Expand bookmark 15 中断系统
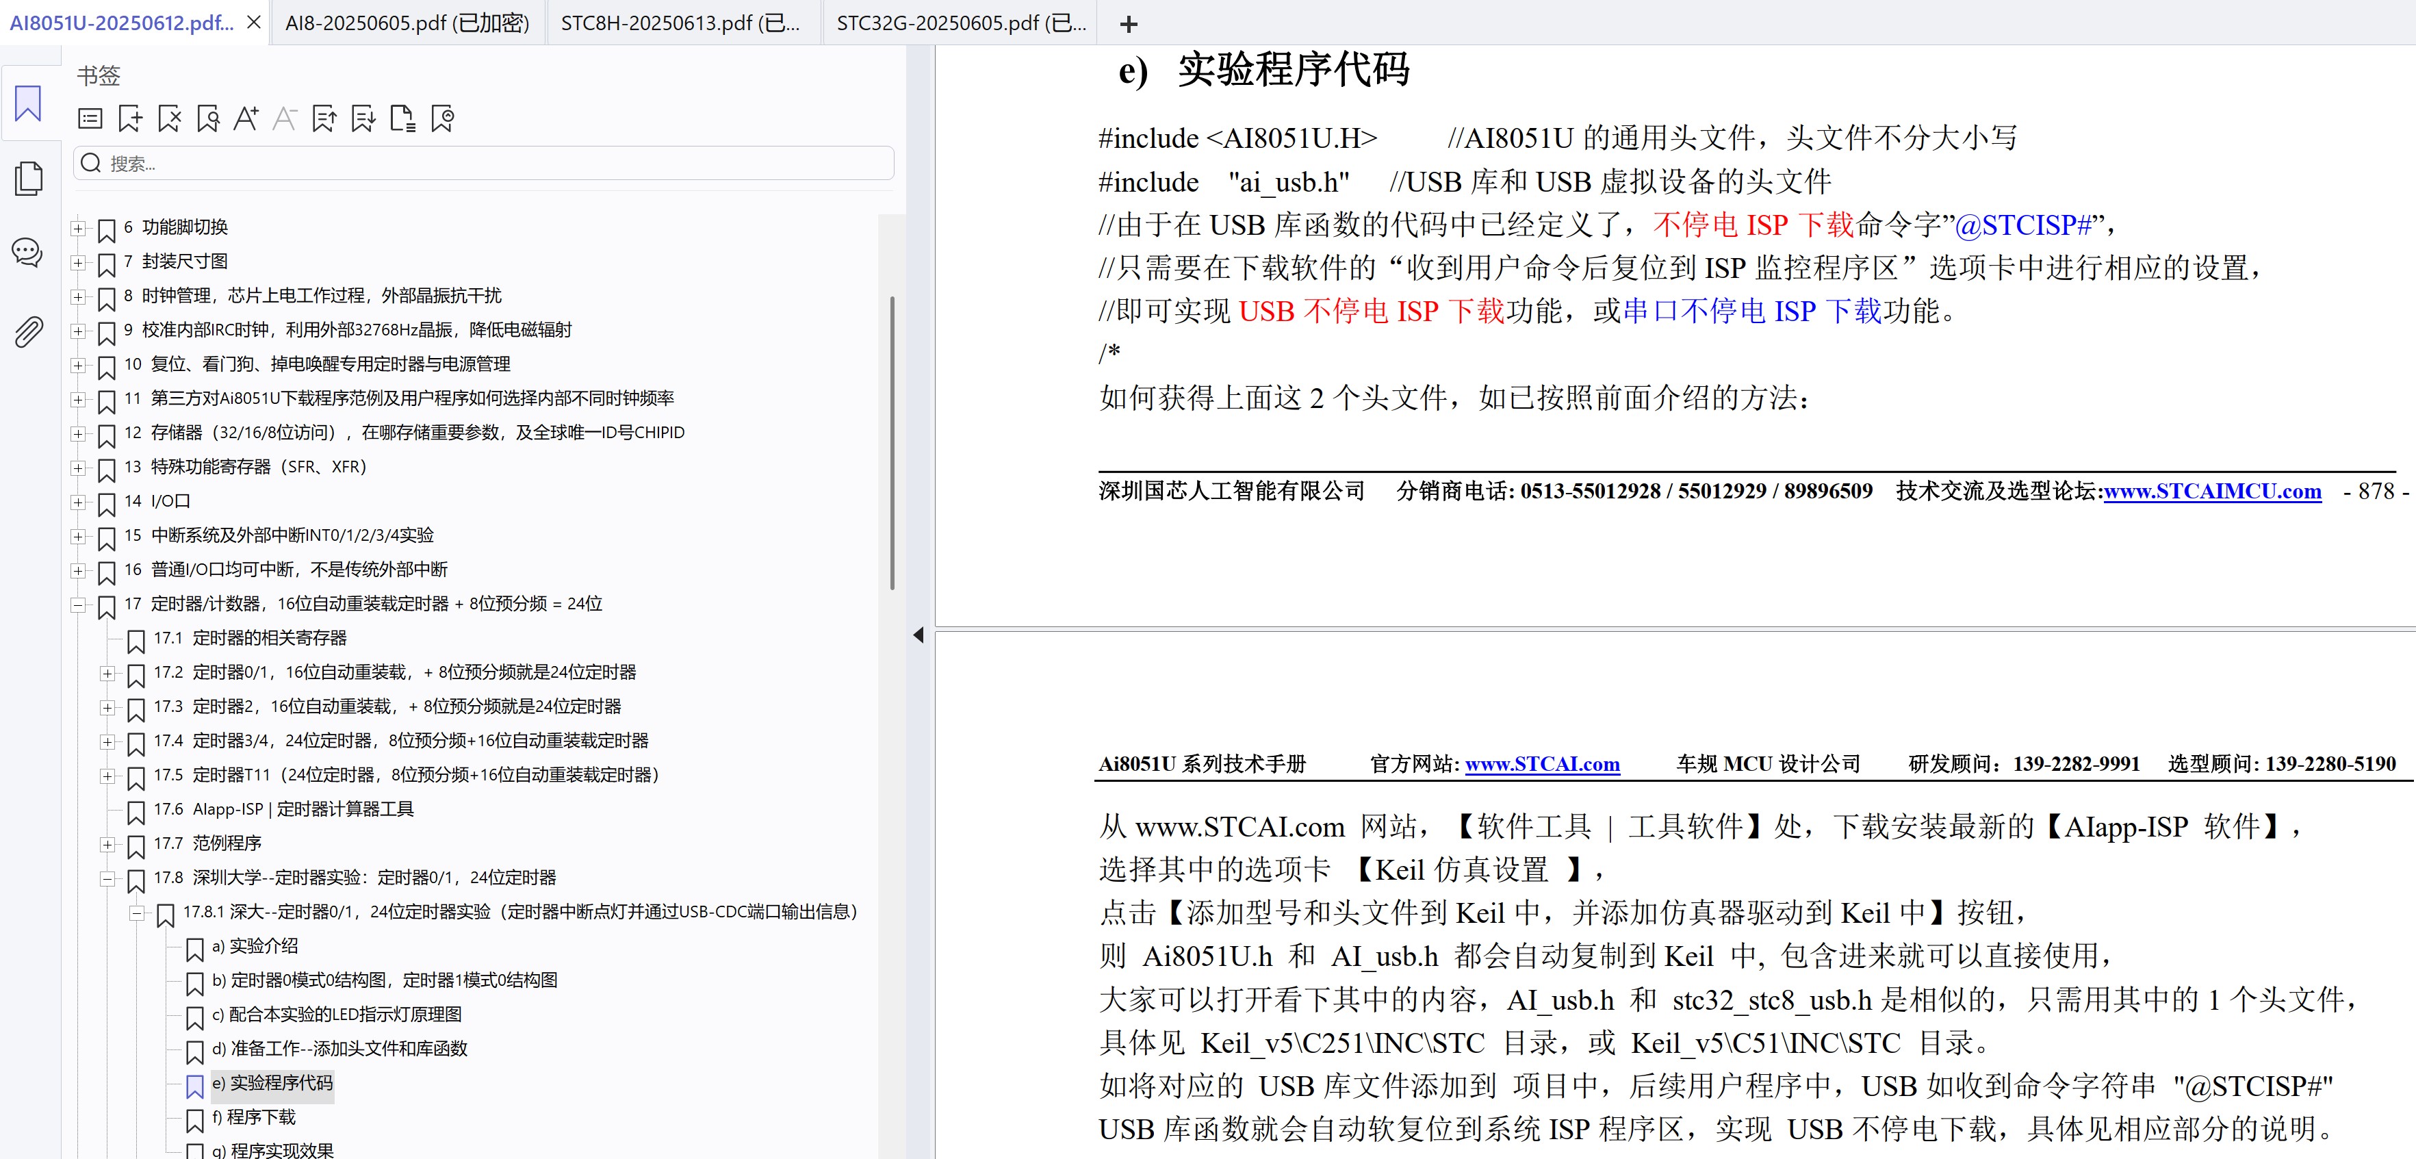 click(79, 536)
